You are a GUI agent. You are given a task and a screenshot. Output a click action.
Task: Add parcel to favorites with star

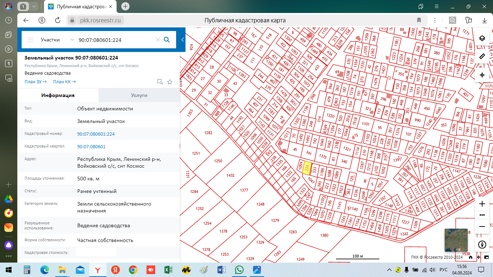[170, 82]
